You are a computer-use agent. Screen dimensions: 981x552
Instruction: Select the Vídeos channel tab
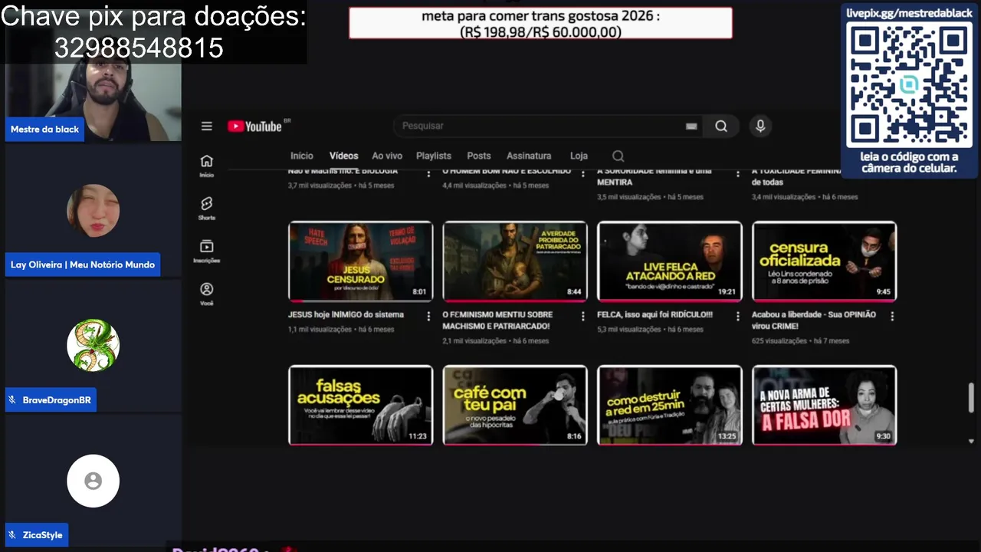pyautogui.click(x=344, y=156)
